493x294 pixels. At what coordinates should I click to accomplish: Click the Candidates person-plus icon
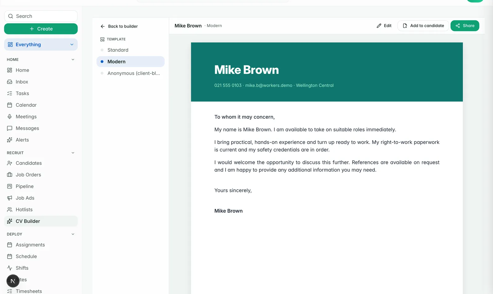coord(10,163)
